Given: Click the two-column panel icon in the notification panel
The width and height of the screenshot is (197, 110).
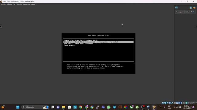Looking at the screenshot, I should pyautogui.click(x=191, y=8).
